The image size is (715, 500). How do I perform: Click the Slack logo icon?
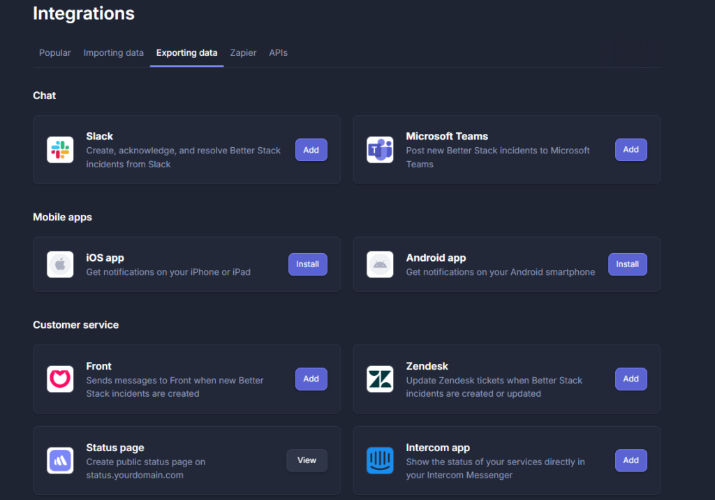[x=60, y=150]
